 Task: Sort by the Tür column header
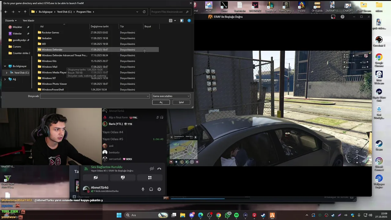(x=131, y=26)
